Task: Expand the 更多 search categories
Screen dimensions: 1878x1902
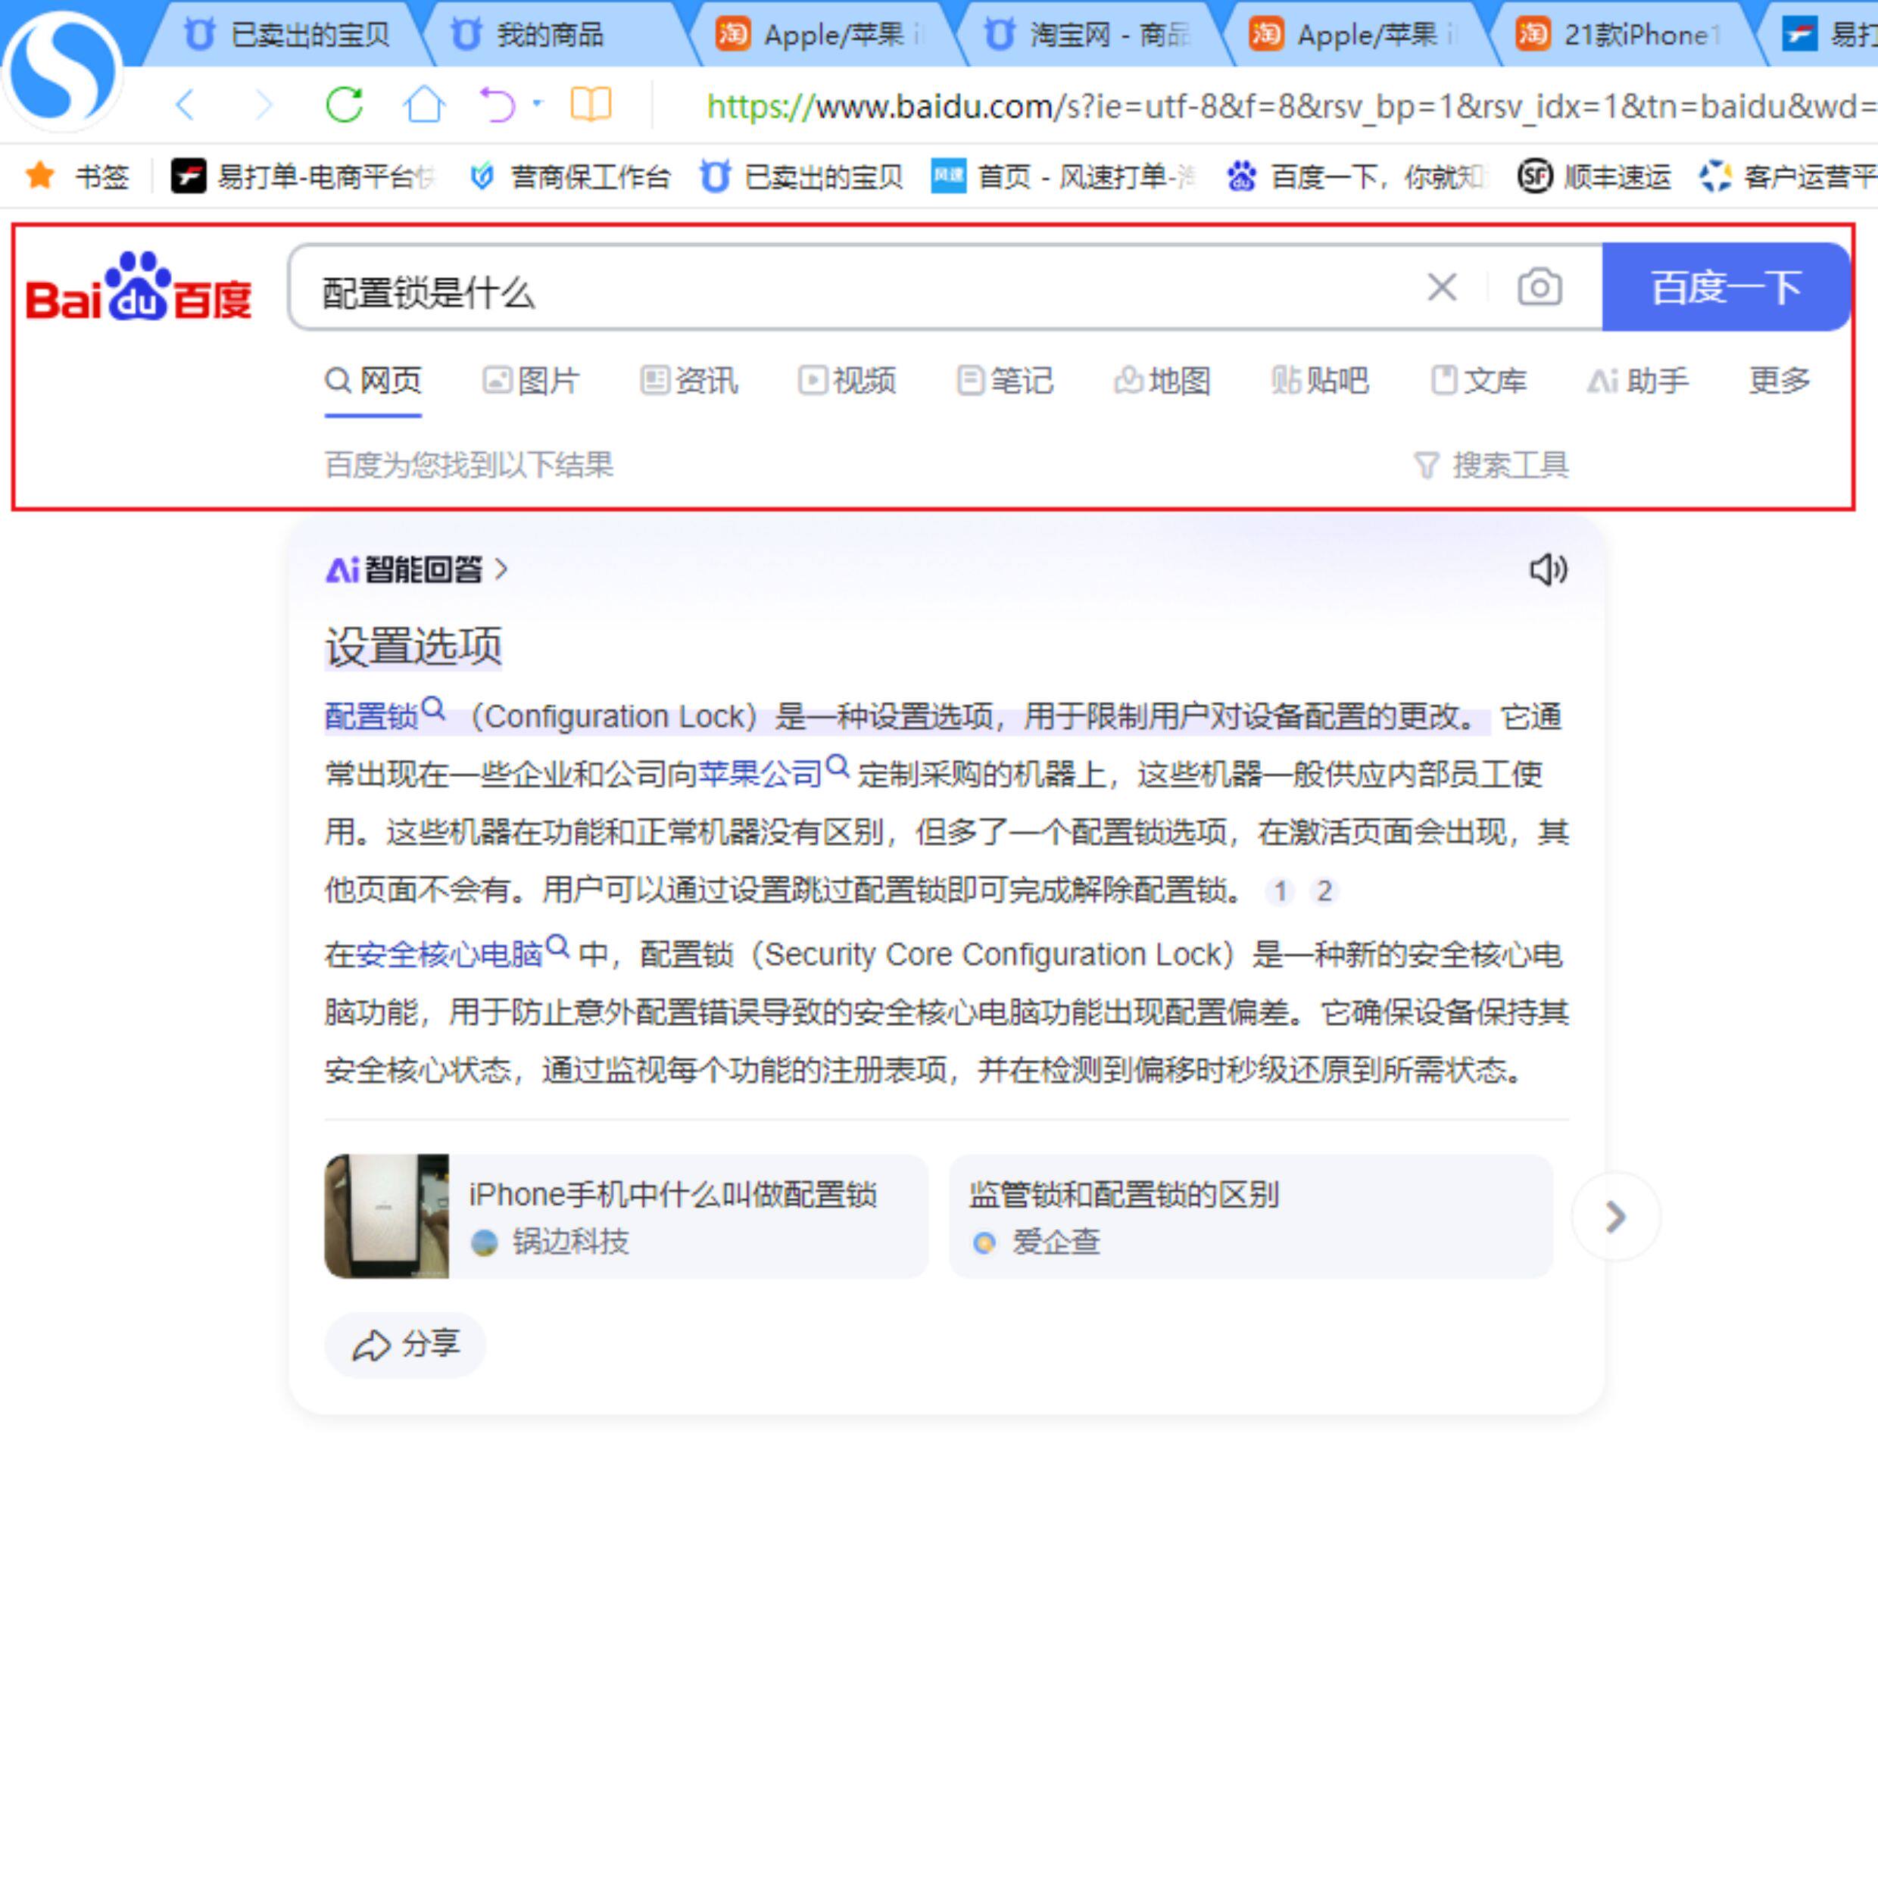Action: 1779,380
